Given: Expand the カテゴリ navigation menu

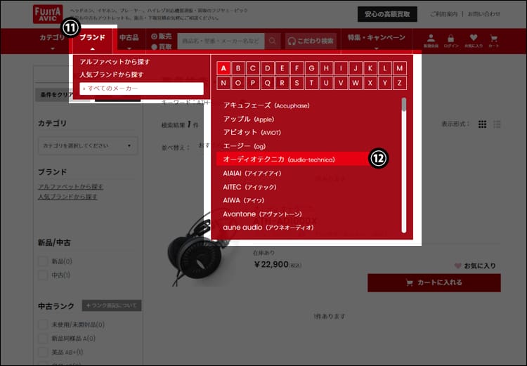Looking at the screenshot, I should (52, 41).
